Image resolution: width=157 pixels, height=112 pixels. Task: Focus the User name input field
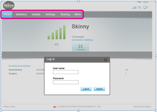(66, 72)
